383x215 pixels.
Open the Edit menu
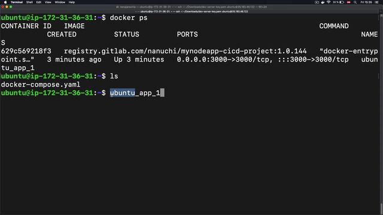tap(38, 2)
